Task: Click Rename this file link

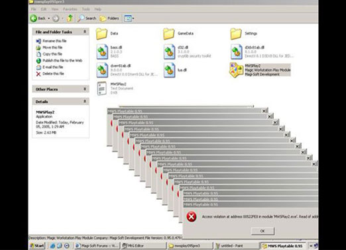Action: coord(54,41)
